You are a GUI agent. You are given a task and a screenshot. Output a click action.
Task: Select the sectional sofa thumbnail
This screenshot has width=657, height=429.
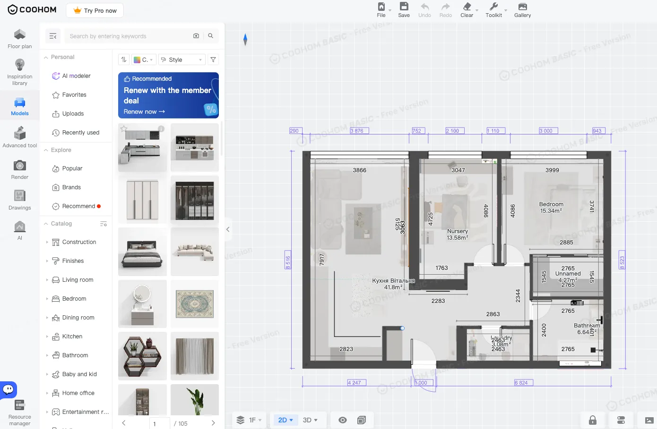tap(195, 252)
